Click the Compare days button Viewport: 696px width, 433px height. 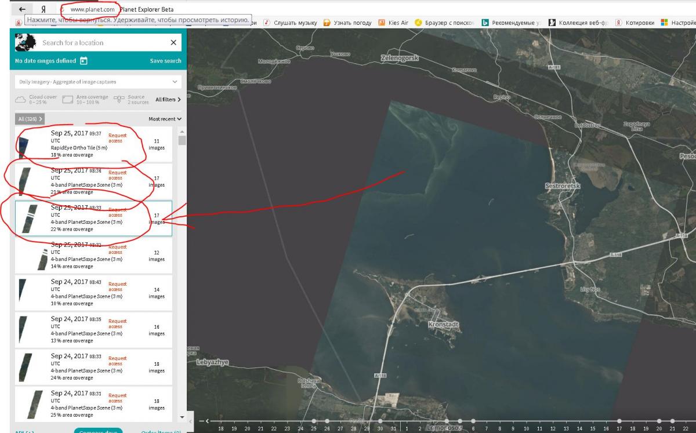pos(98,431)
